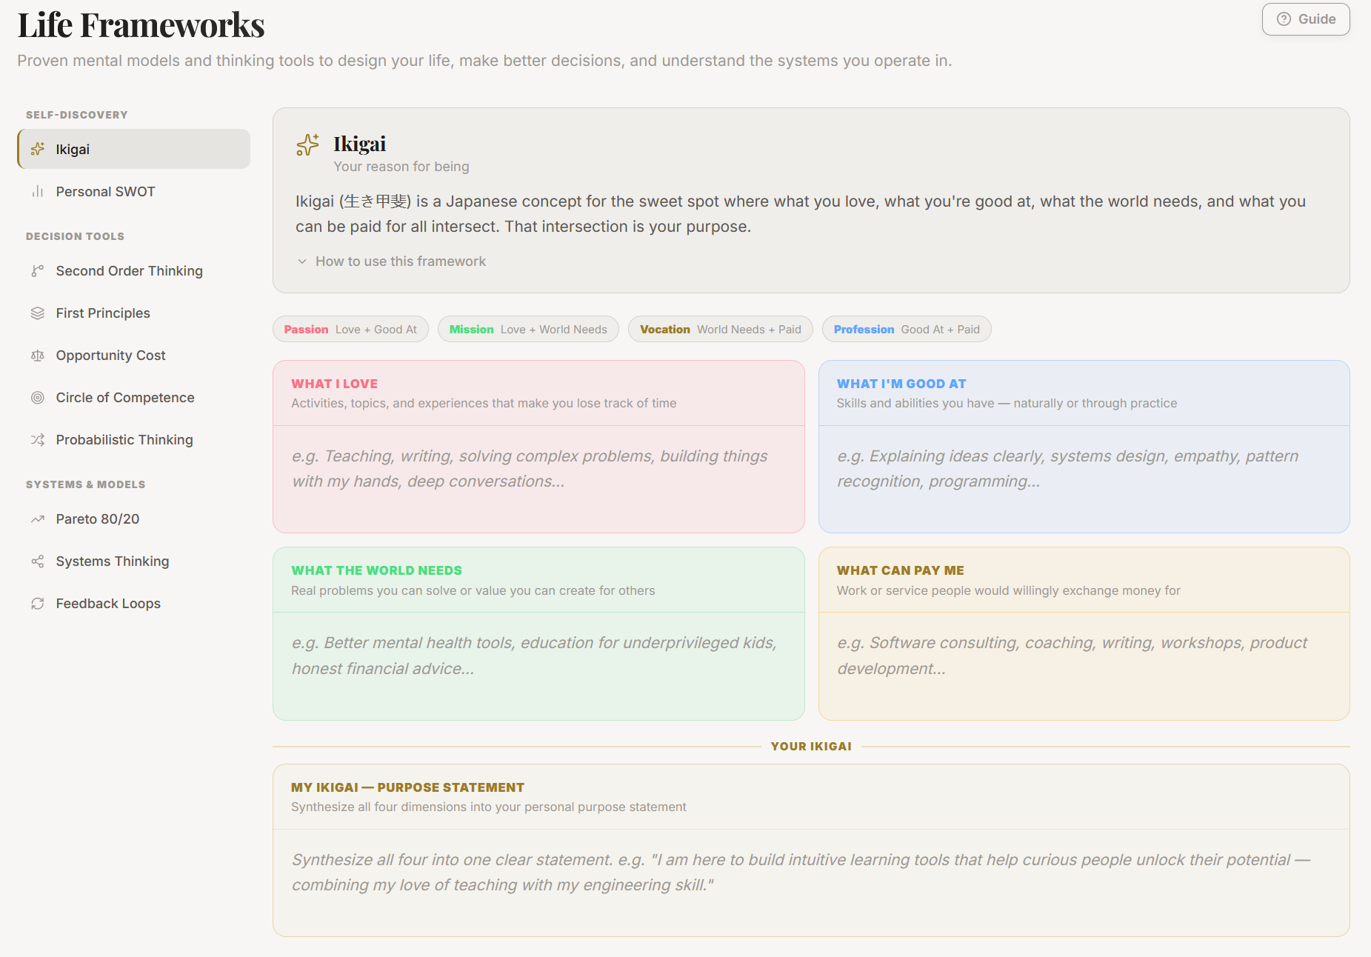Switch to First Principles framework

pyautogui.click(x=134, y=313)
